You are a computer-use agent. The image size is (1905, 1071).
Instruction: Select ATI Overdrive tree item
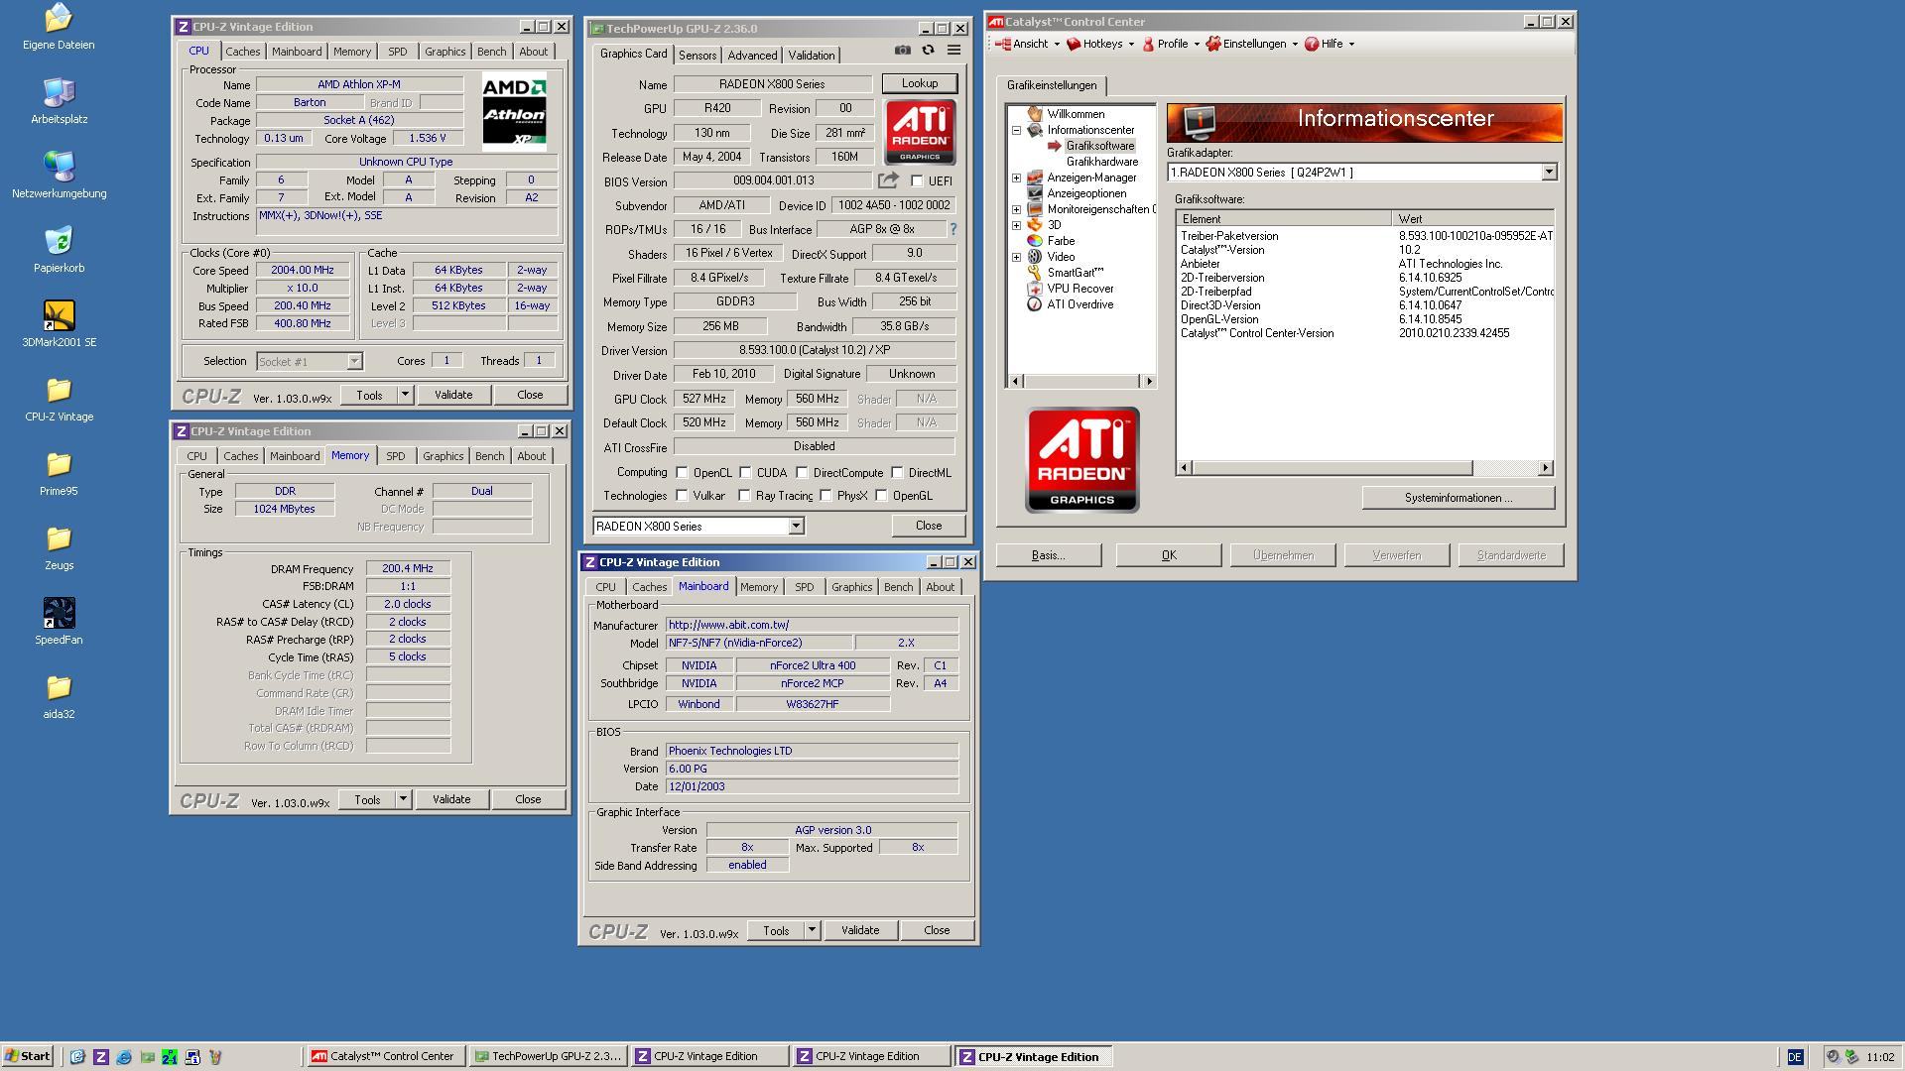point(1079,304)
